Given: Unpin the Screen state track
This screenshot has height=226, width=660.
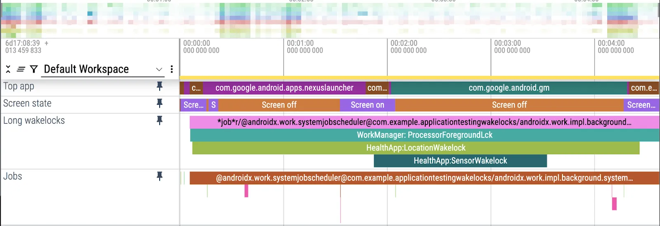Looking at the screenshot, I should [x=159, y=103].
